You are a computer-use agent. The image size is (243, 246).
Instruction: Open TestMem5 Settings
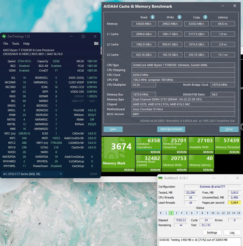(x=212, y=233)
